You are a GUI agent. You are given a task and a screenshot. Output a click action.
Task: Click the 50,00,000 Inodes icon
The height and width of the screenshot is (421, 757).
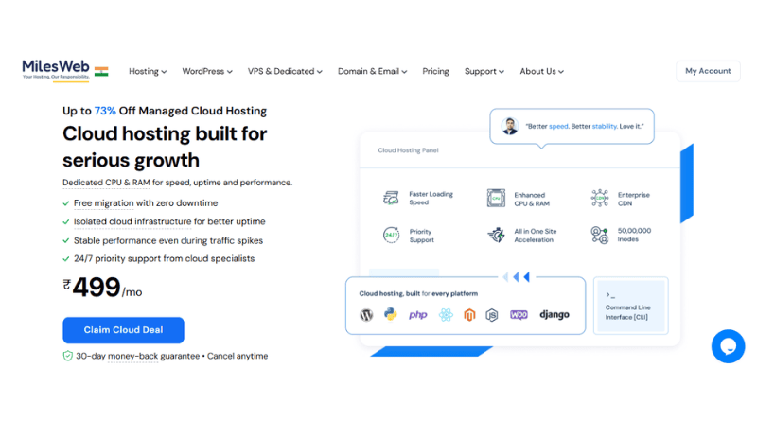tap(600, 236)
